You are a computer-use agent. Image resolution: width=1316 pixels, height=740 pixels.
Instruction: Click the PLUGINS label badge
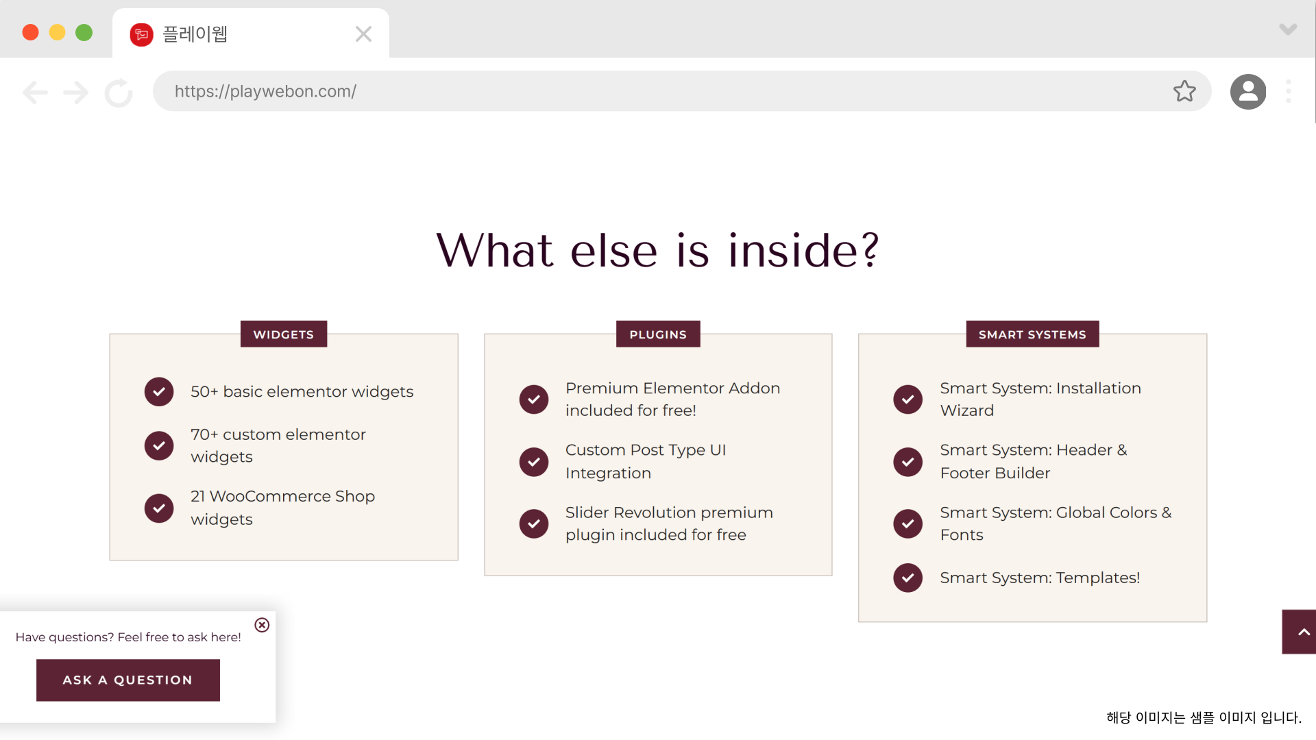(x=658, y=334)
